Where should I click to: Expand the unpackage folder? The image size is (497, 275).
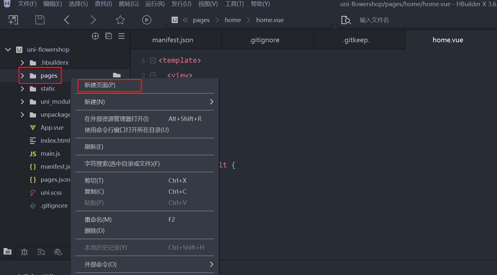click(x=22, y=115)
